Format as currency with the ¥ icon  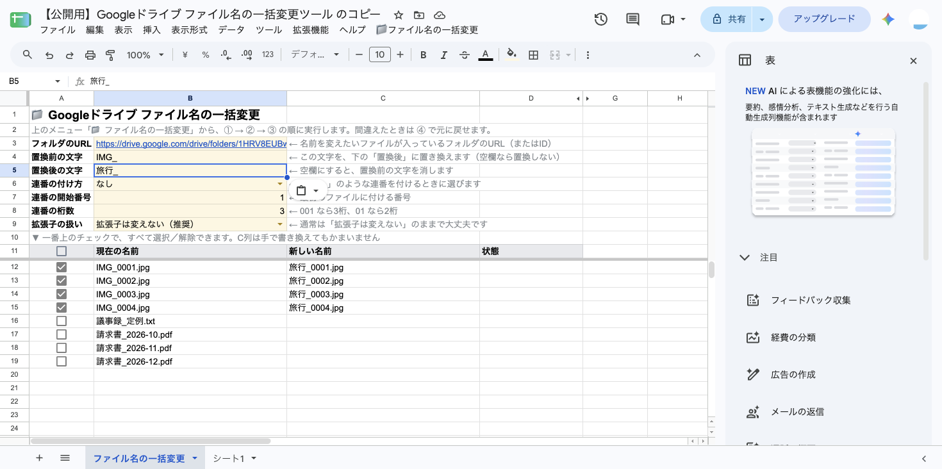tap(185, 55)
